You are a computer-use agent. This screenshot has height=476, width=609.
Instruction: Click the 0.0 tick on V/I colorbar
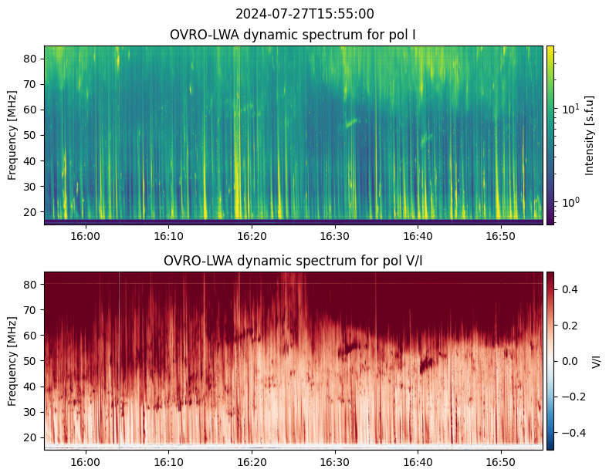pyautogui.click(x=569, y=360)
